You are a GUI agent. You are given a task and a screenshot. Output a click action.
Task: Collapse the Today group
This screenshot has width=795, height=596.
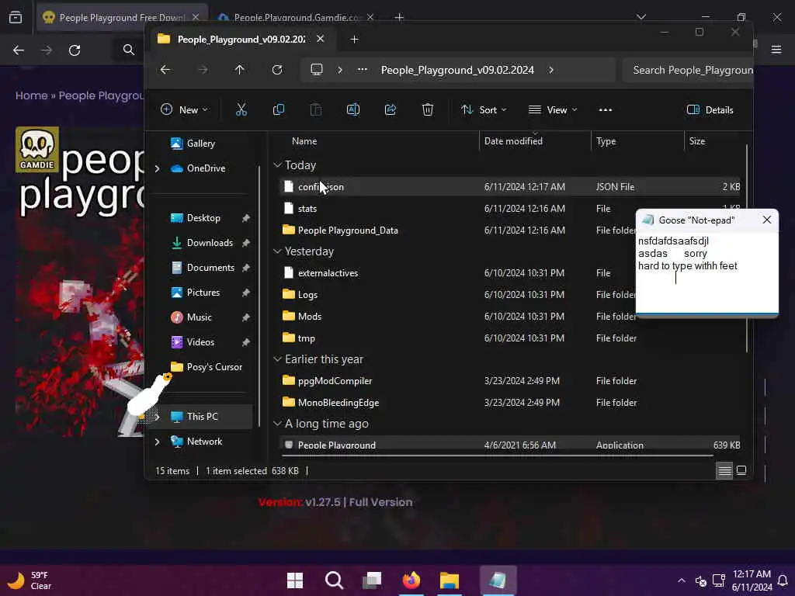tap(277, 165)
